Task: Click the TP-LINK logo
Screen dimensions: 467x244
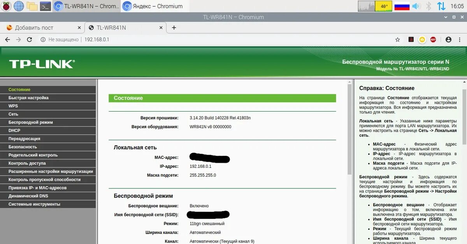Action: (42, 64)
